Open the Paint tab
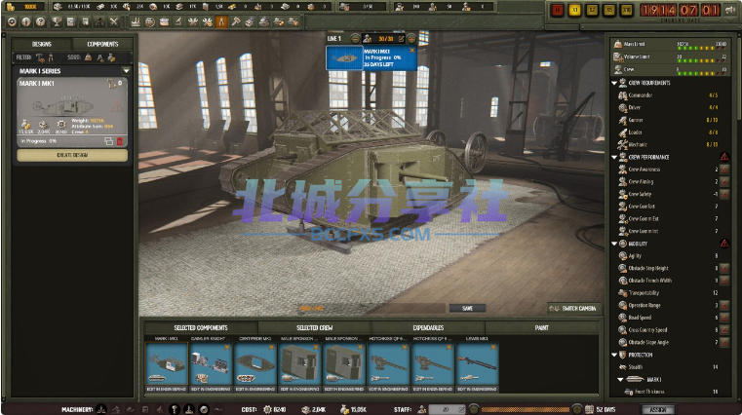Image resolution: width=742 pixels, height=415 pixels. coord(541,327)
